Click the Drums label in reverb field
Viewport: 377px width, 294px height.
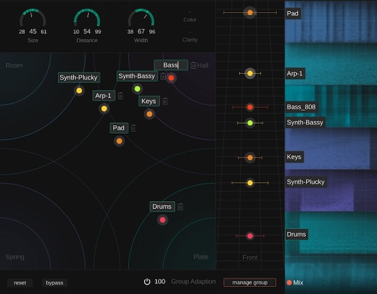162,207
